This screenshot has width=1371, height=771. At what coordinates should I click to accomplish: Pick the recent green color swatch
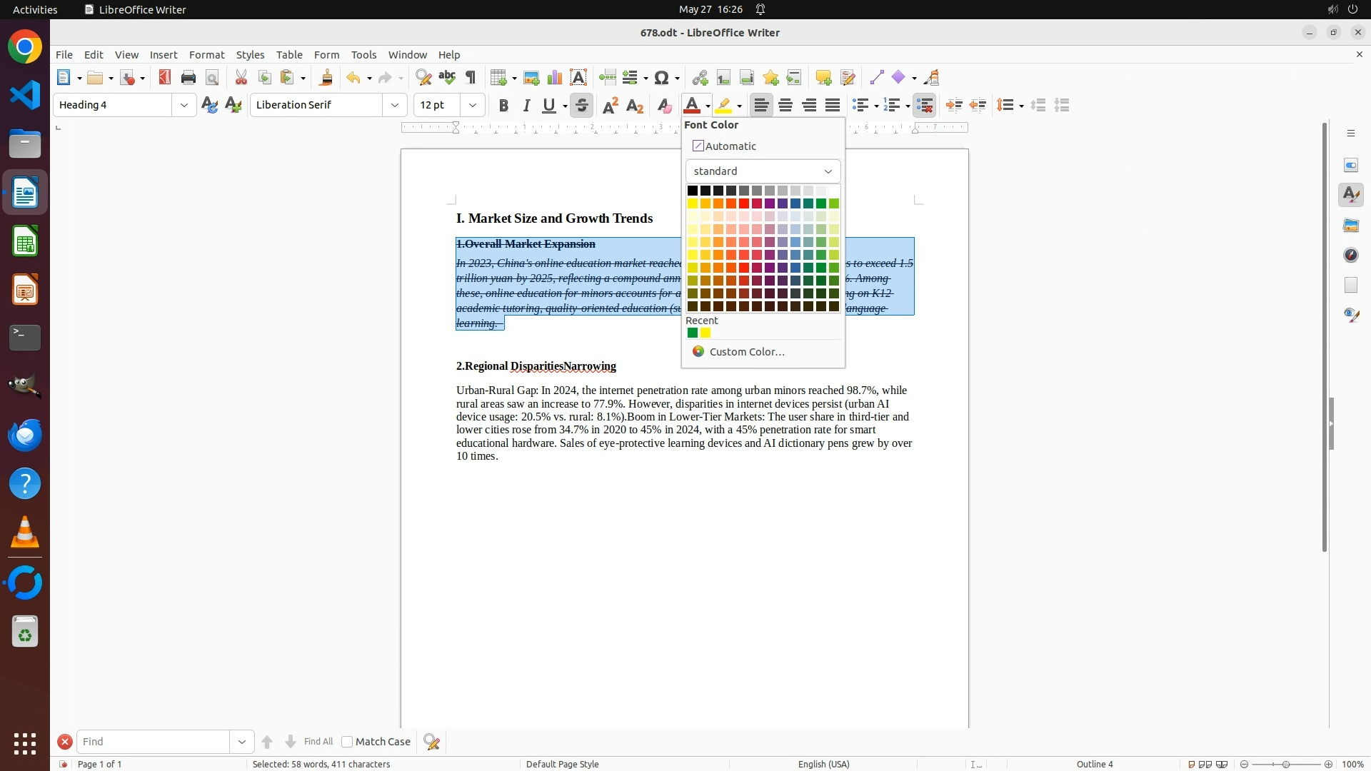692,333
